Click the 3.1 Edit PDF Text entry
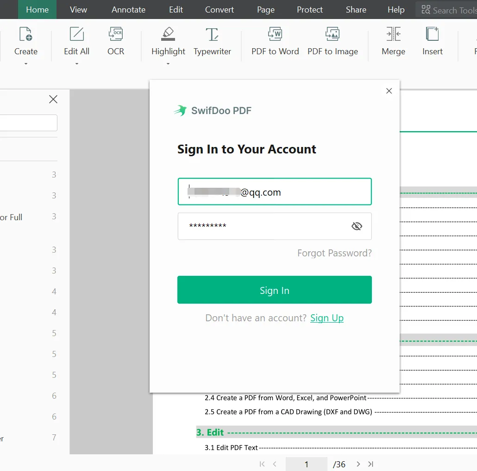The width and height of the screenshot is (477, 471). coord(231,447)
